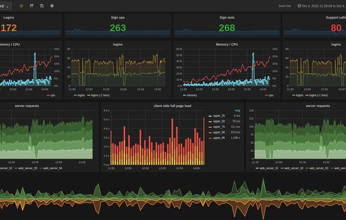Click the 75 ms average value
Image resolution: width=346 pixels, height=220 pixels.
[x=236, y=121]
